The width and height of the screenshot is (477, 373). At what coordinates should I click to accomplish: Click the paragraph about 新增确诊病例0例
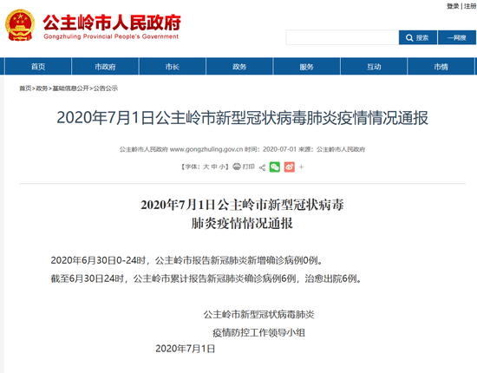point(186,260)
